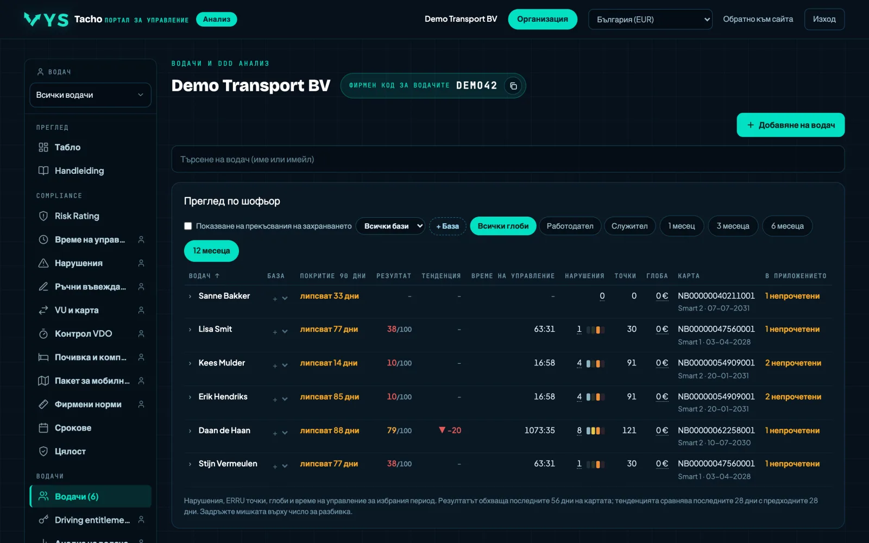
Task: Open the Всички водачи driver dropdown
Action: pyautogui.click(x=90, y=95)
